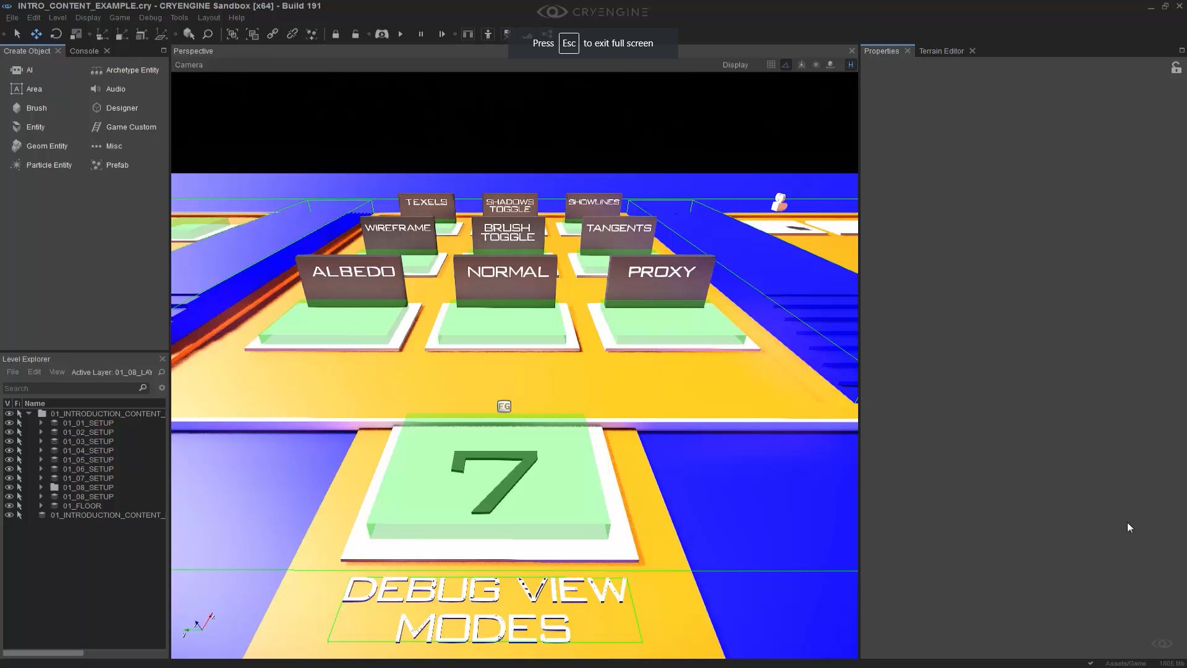The width and height of the screenshot is (1187, 668).
Task: Open the Debug menu
Action: pyautogui.click(x=150, y=17)
